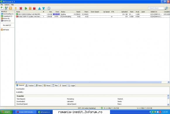This screenshot has width=170, height=114.
Task: Open Preferences from the toolbar gear icon
Action: (x=49, y=8)
